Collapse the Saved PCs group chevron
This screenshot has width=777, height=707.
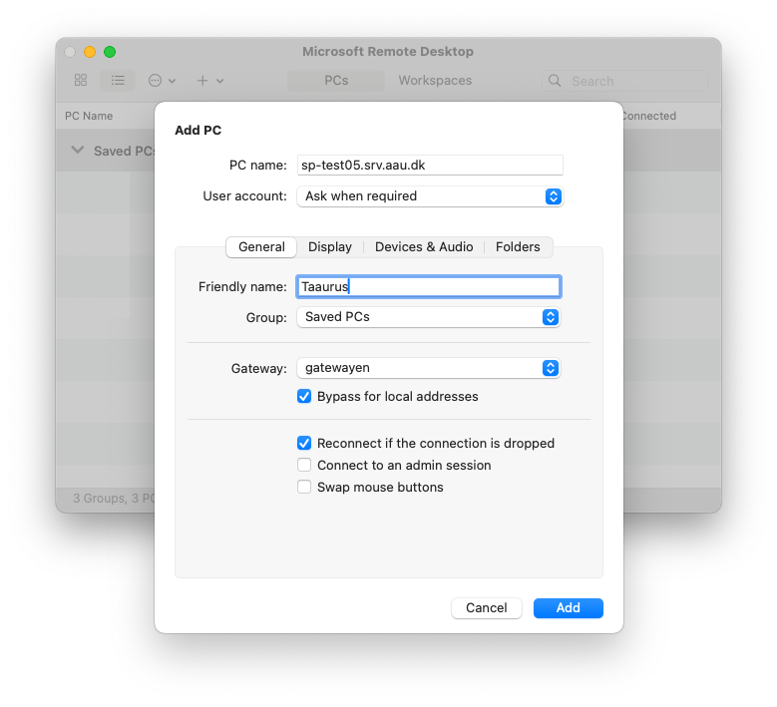78,150
